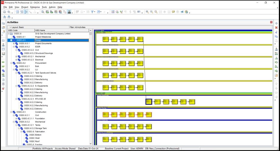
Task: Open Print Preview from the toolbar
Action: [9, 12]
